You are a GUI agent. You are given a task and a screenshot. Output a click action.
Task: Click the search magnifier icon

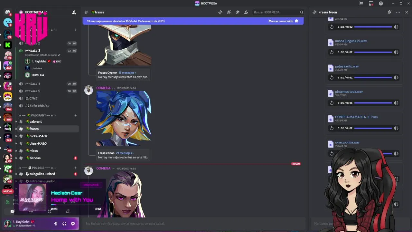[x=302, y=12]
